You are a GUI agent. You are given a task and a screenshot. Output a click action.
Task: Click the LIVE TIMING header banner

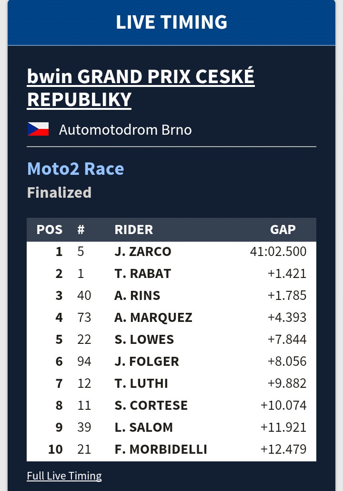coord(171,22)
